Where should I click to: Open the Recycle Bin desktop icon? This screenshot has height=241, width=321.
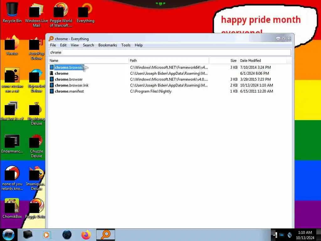pos(12,12)
